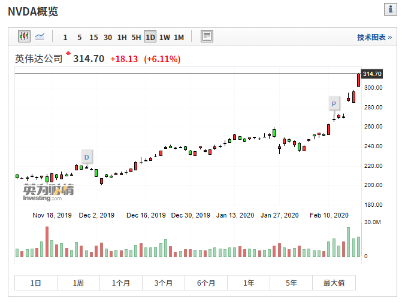
Task: Click the Dec 16, 2019 date label
Action: pos(146,215)
